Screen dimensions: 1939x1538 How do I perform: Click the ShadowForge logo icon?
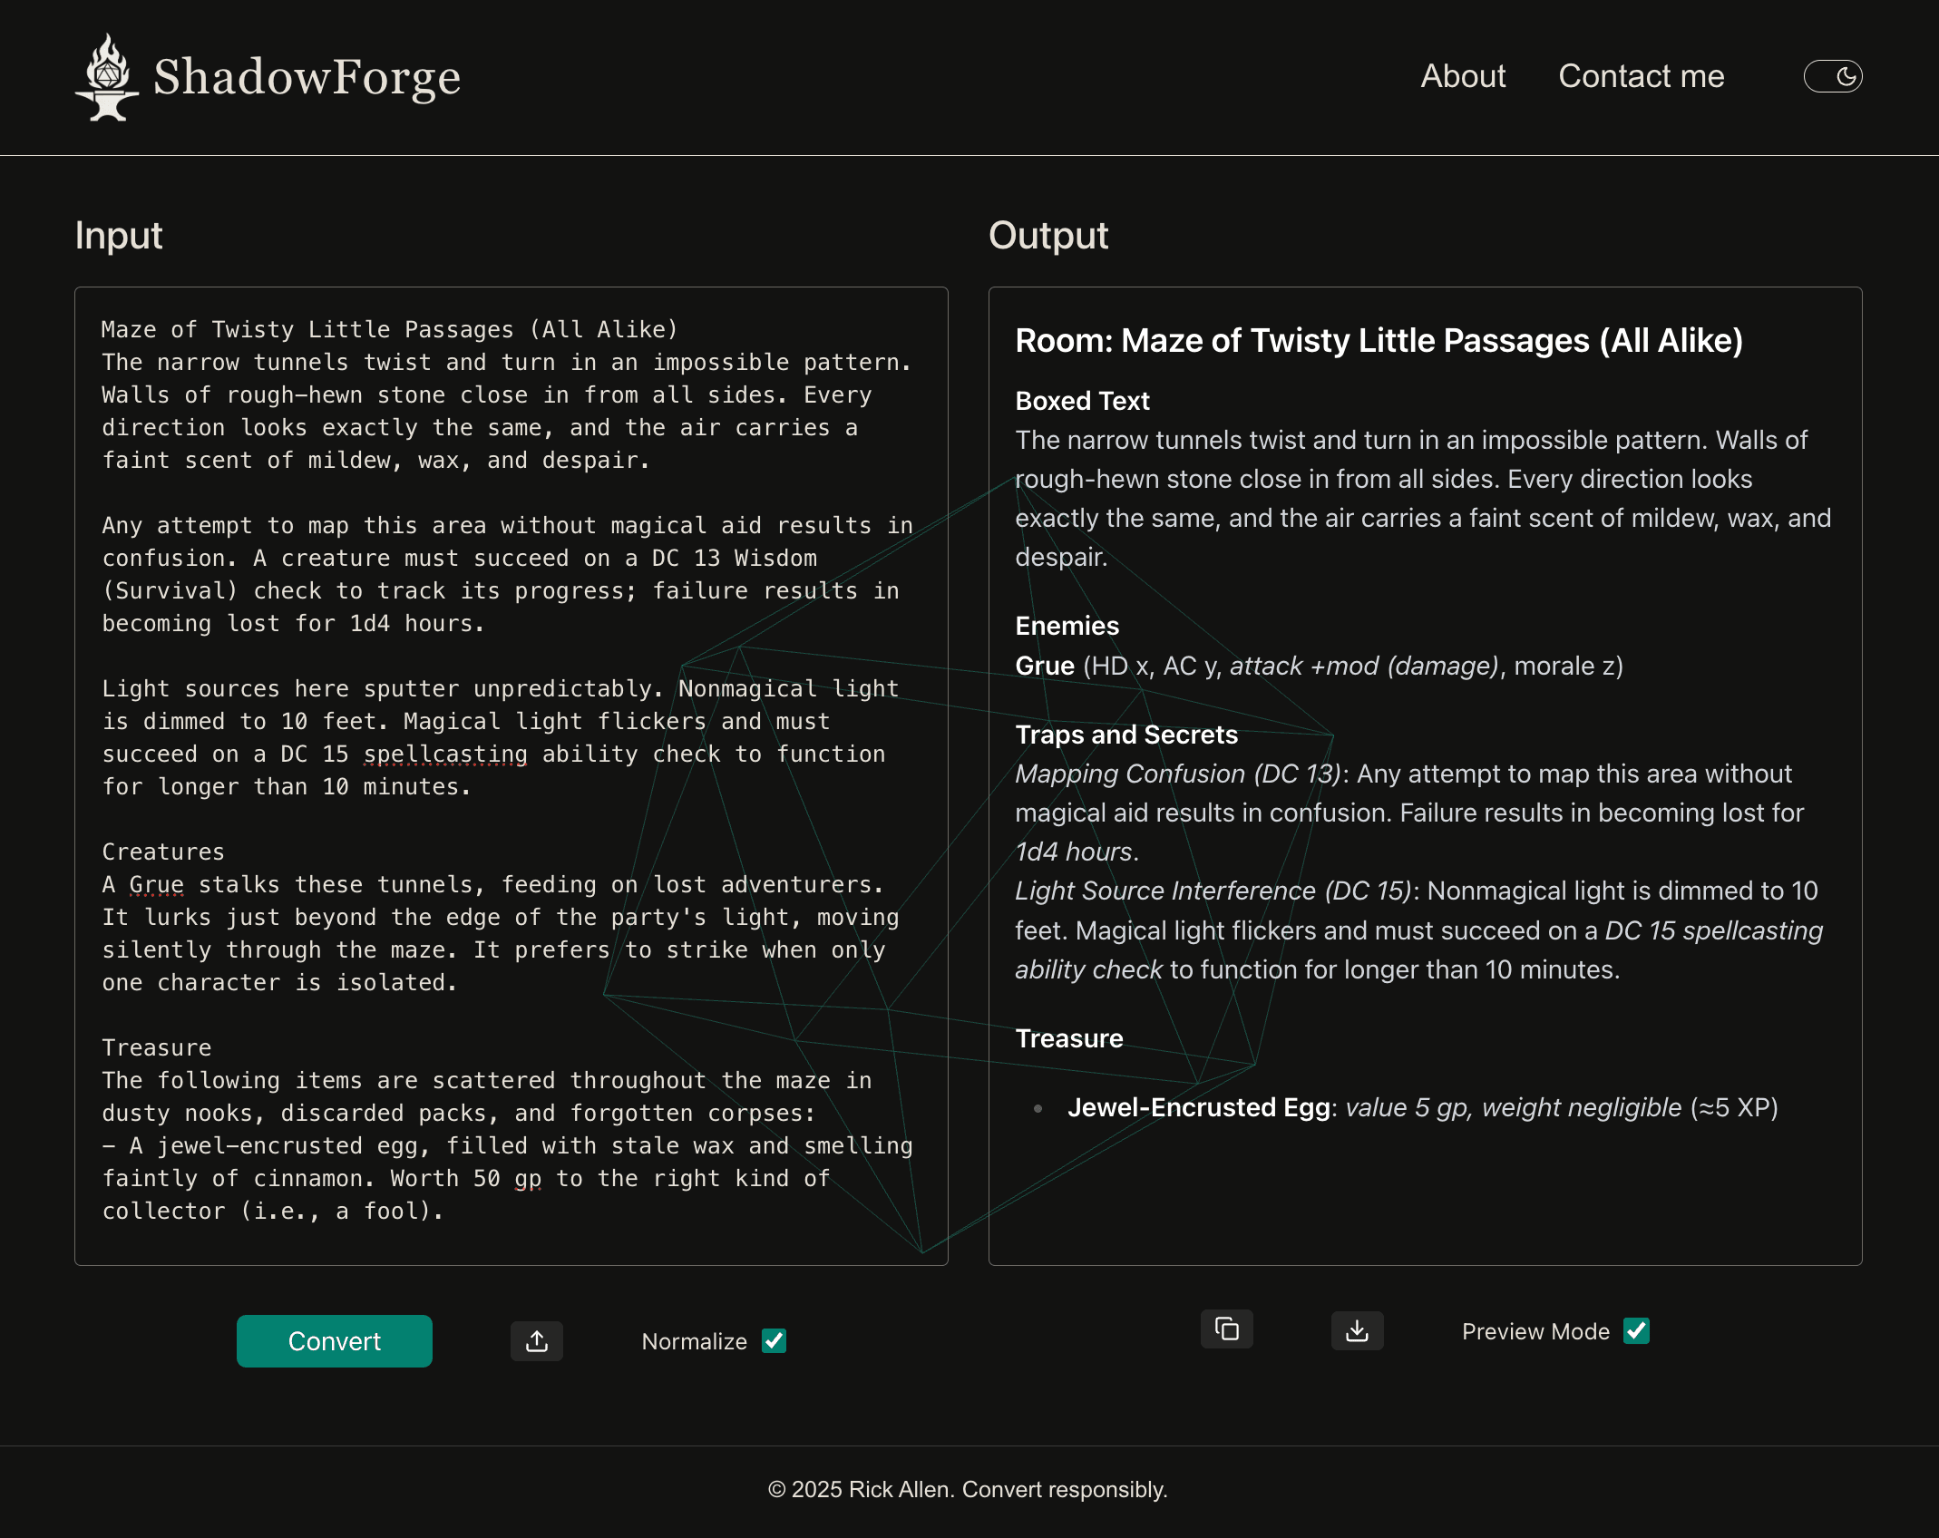coord(107,77)
